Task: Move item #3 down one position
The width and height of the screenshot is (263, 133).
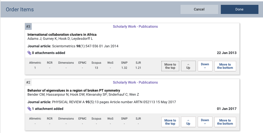Action: pos(205,66)
